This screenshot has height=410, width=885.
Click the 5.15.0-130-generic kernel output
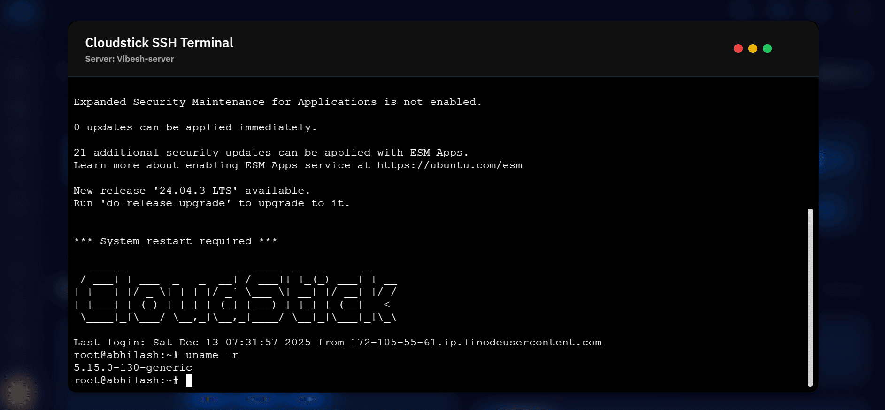pyautogui.click(x=133, y=368)
